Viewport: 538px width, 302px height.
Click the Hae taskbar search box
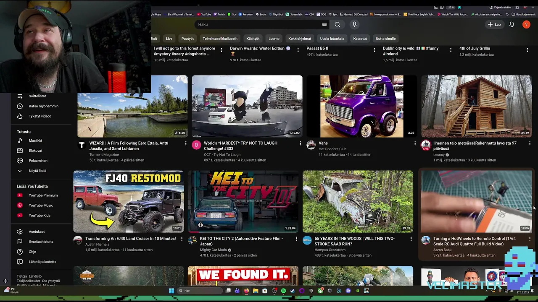point(200,291)
